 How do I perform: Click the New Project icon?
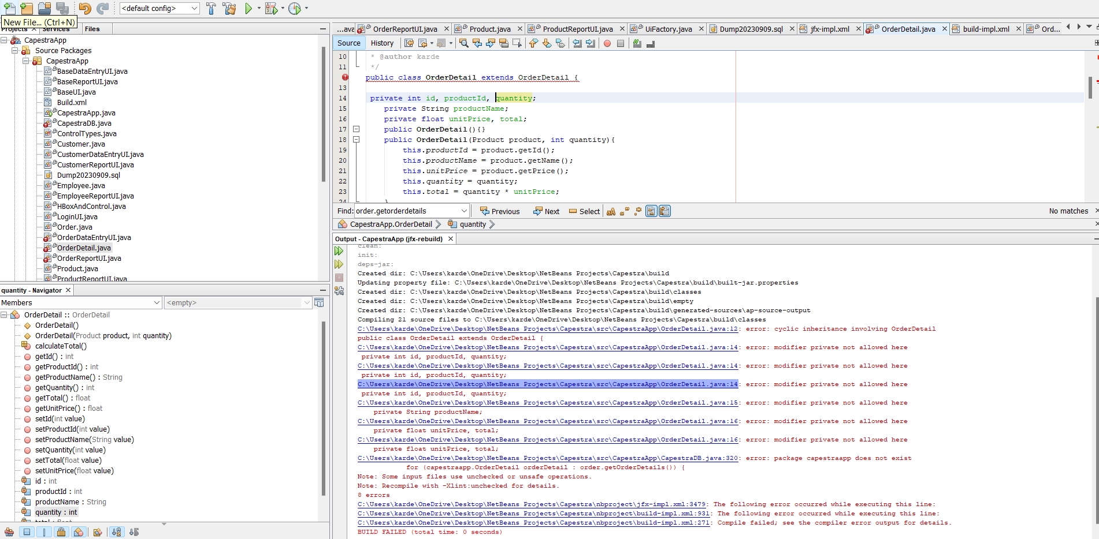pyautogui.click(x=27, y=8)
